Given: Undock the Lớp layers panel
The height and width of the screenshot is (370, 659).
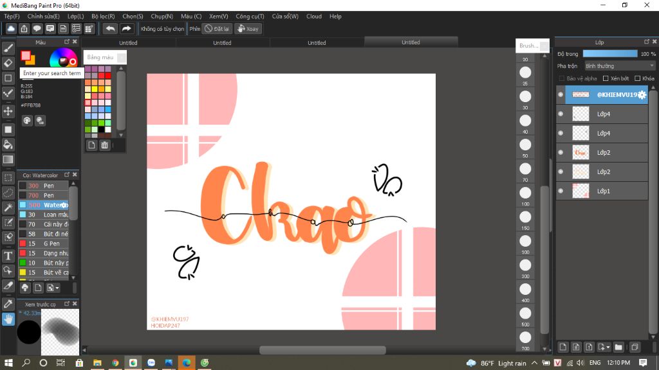Looking at the screenshot, I should [x=646, y=42].
